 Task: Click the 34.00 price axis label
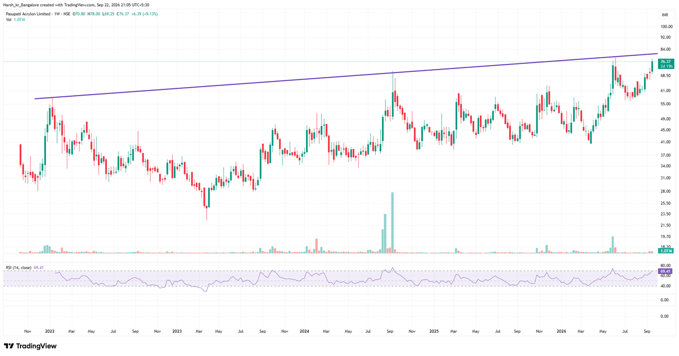coord(665,166)
